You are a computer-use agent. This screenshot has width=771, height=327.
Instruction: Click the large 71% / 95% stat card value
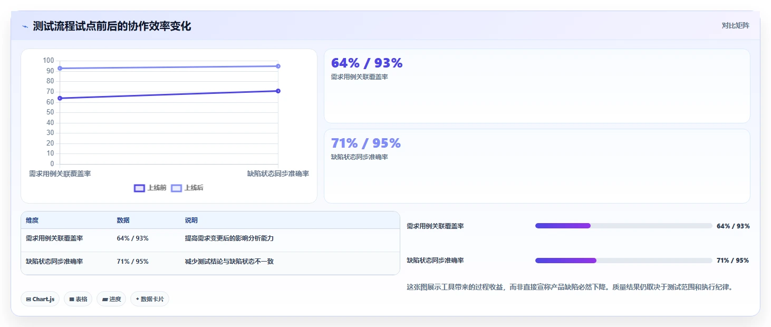(x=366, y=143)
